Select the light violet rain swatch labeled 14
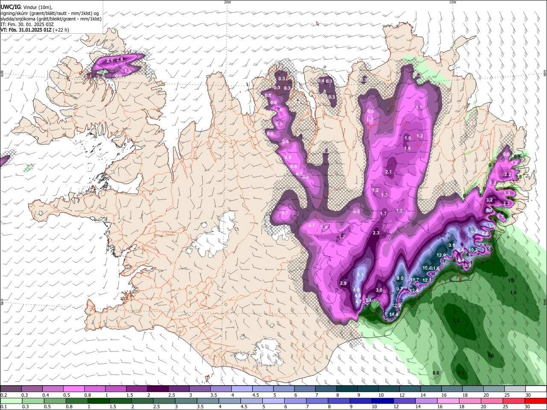The height and width of the screenshot is (410, 547). pyautogui.click(x=426, y=401)
